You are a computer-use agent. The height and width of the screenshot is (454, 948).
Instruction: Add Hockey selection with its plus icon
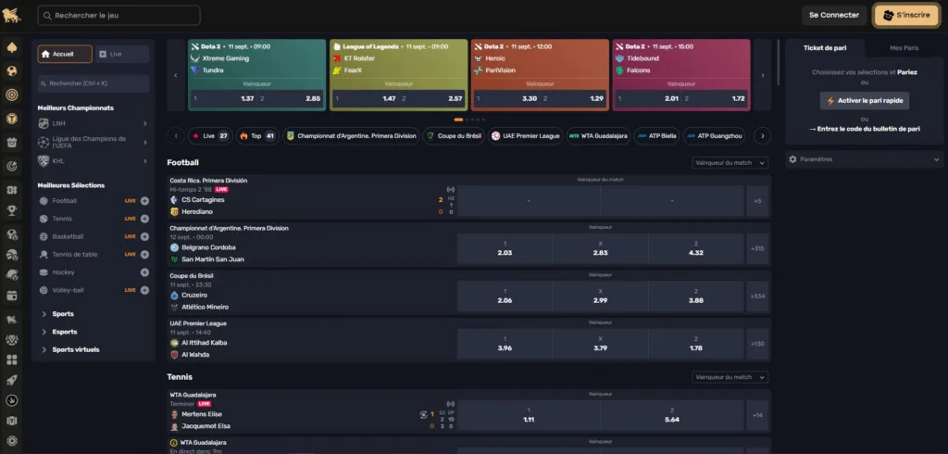[144, 272]
